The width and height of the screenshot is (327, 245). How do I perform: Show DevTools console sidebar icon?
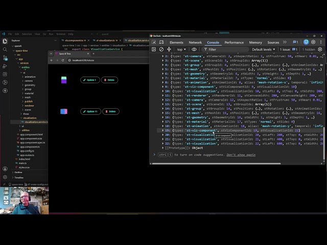(x=154, y=50)
